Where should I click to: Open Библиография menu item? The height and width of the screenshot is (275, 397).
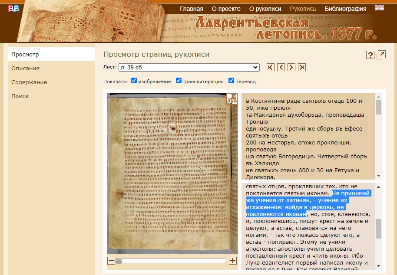point(345,9)
